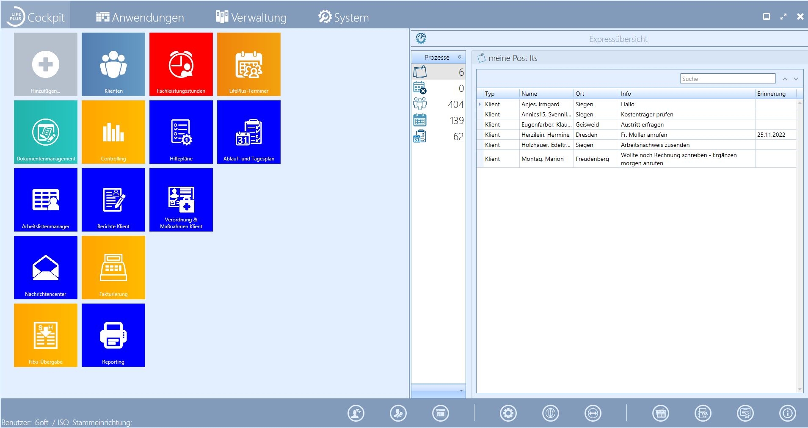The image size is (808, 428).
Task: Open the Fakturierung tile
Action: pyautogui.click(x=113, y=267)
